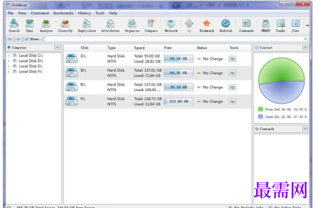Viewport: 318px width, 208px height.
Task: Open the View menu
Action: pyautogui.click(x=22, y=13)
